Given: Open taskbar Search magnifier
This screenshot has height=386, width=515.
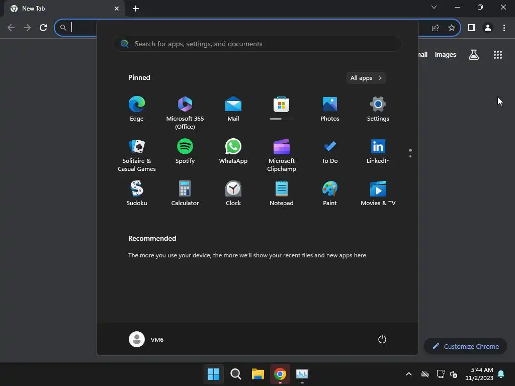Looking at the screenshot, I should (236, 374).
